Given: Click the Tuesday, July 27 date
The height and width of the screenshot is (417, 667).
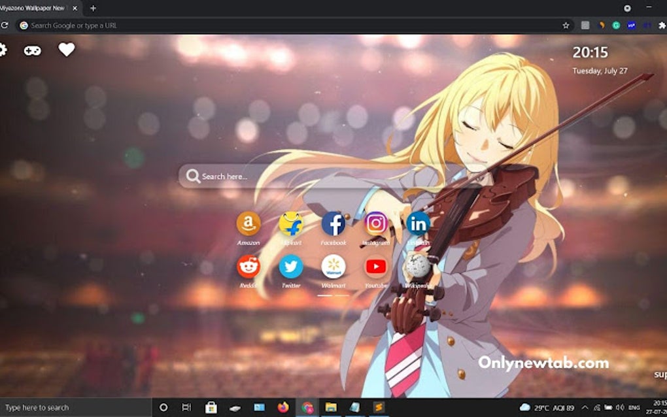Looking at the screenshot, I should [600, 71].
